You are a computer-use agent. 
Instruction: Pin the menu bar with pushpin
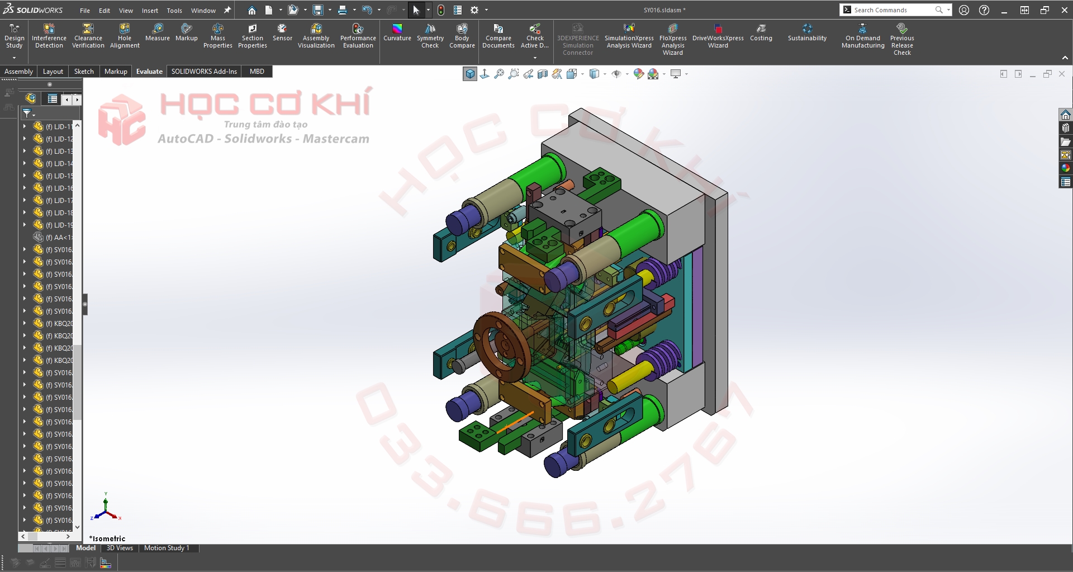click(x=227, y=10)
